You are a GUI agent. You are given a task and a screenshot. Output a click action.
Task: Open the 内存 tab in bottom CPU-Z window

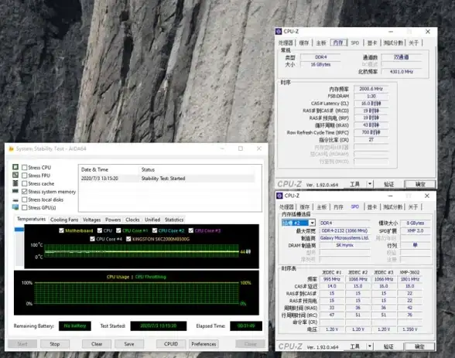pos(338,207)
